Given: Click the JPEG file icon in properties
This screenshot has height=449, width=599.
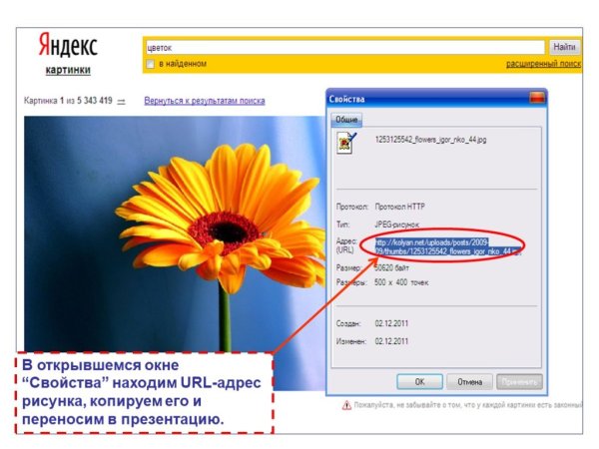Looking at the screenshot, I should pyautogui.click(x=345, y=143).
